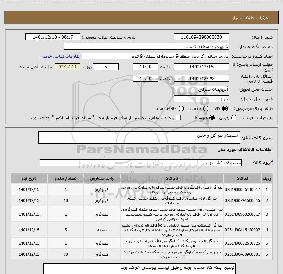Click the واحد شمارش column header
This screenshot has width=283, height=274.
[x=102, y=178]
